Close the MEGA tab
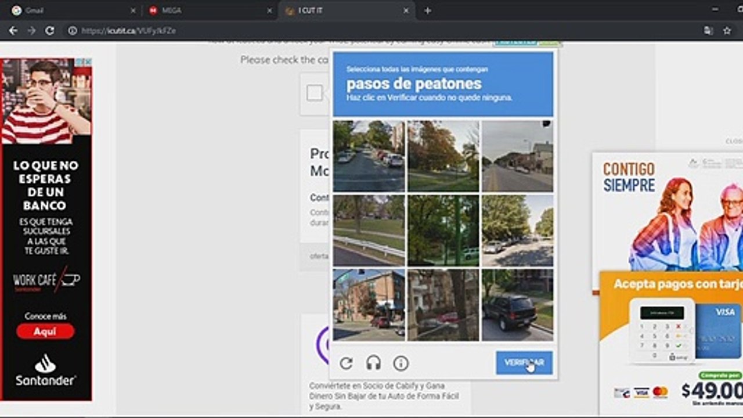Screen dimensions: 743x418 click(269, 10)
